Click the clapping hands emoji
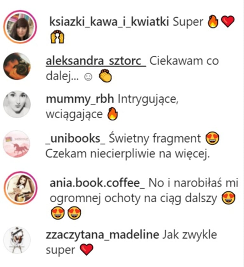244x267 pixels. pos(105,76)
